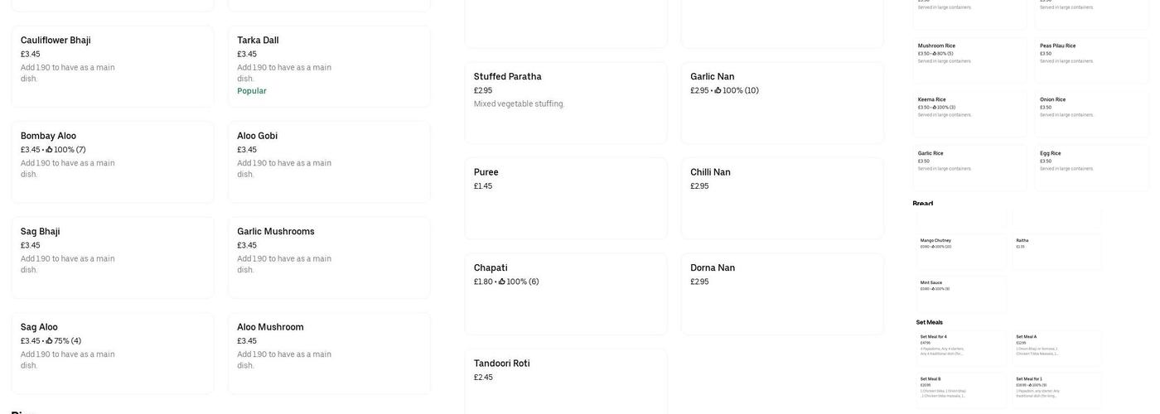Select the Mango Chutney small card
1160x414 pixels.
point(961,252)
